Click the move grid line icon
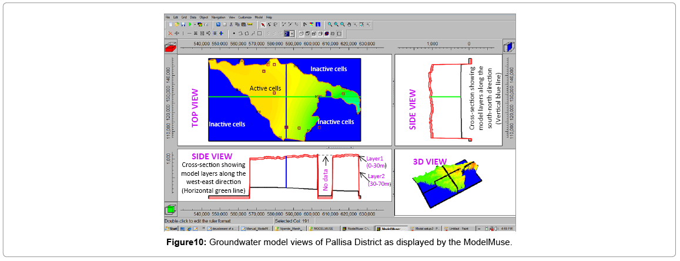Screen dimensions: 680x261 177,34
